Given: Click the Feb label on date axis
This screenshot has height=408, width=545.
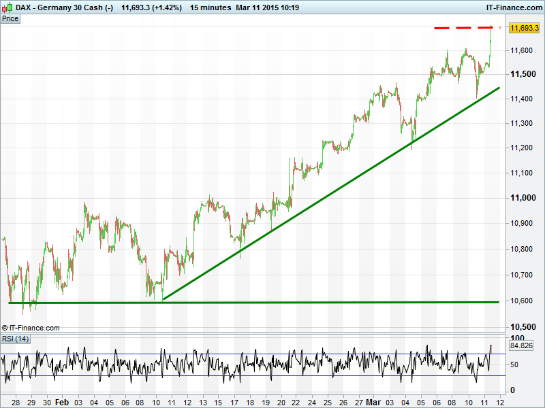Looking at the screenshot, I should click(x=61, y=403).
